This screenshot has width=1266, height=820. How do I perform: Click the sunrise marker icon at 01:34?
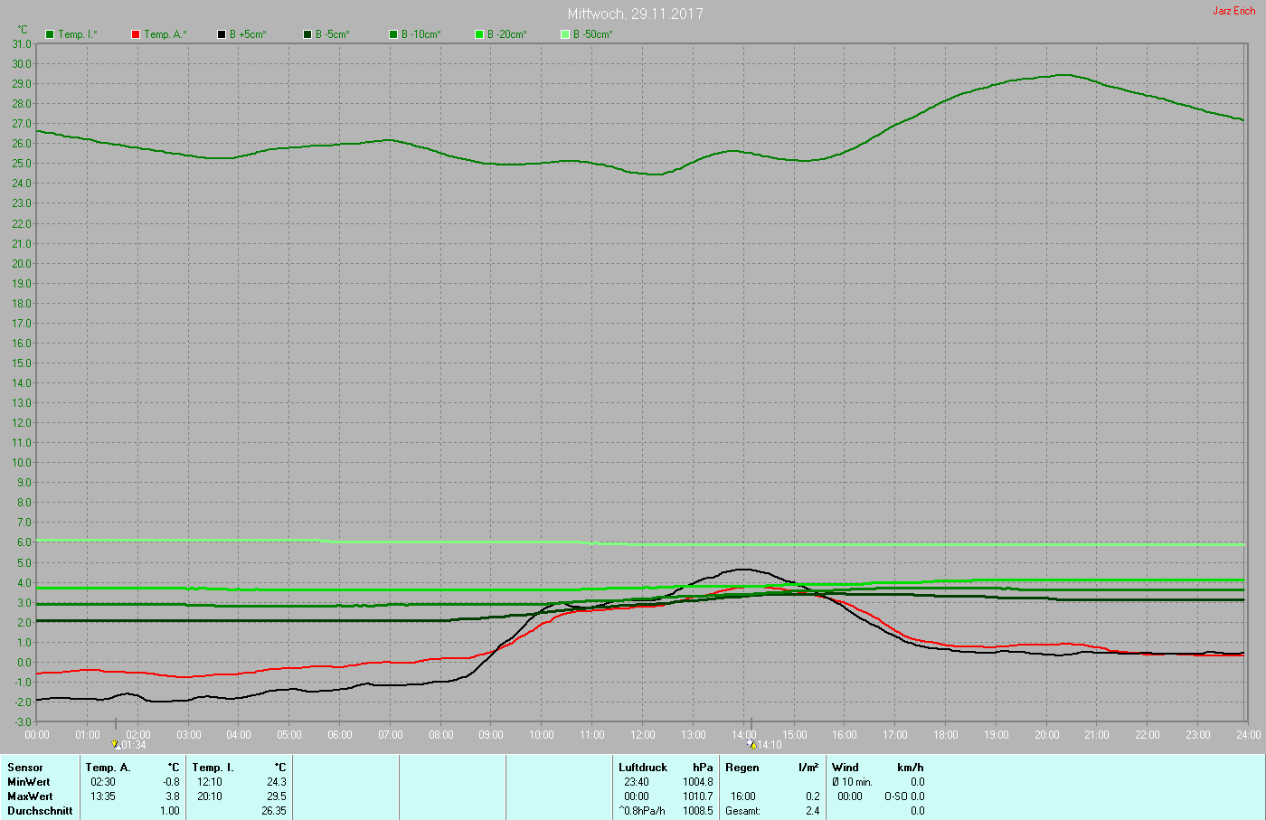click(116, 745)
